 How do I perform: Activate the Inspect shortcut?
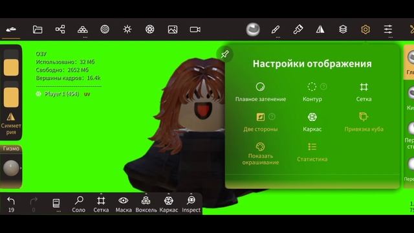tap(191, 205)
